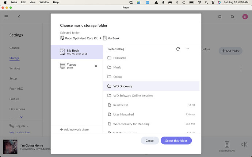Remove the \\qnap network share
This screenshot has height=157, width=252.
[x=96, y=66]
